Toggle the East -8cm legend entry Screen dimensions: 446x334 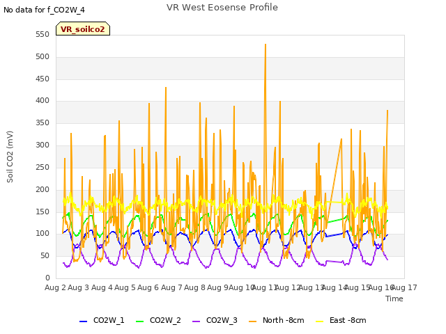(341, 321)
